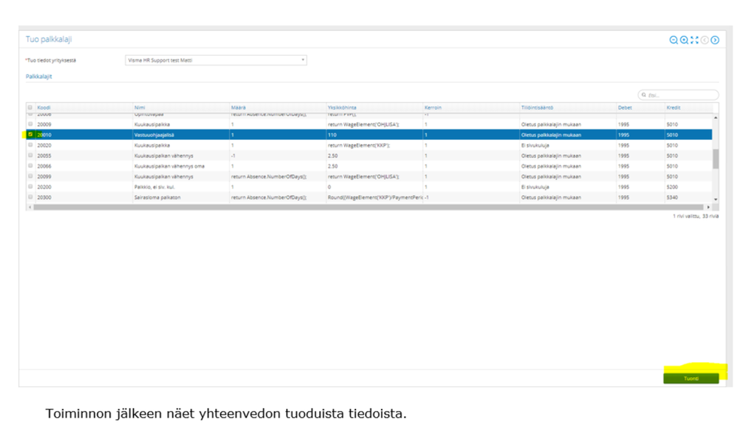Click the horizontal scrollbar thumb
This screenshot has height=429, width=752.
[368, 207]
